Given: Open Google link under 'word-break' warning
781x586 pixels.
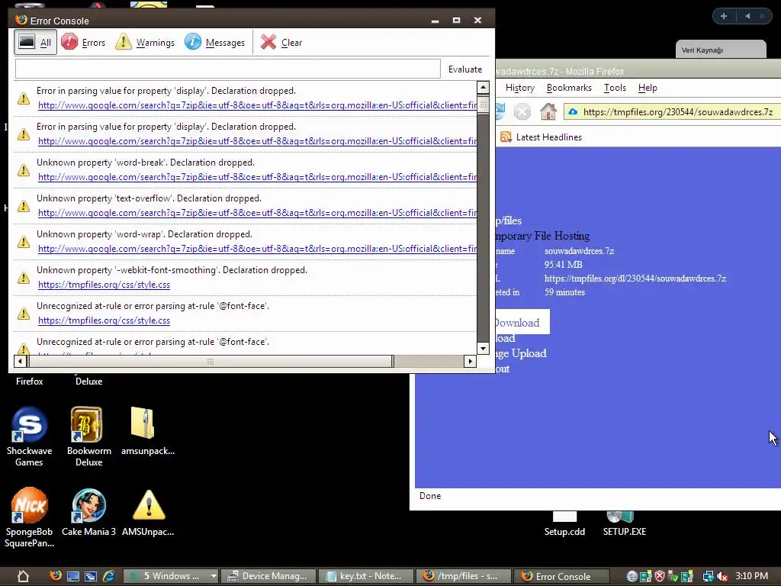Looking at the screenshot, I should (257, 177).
